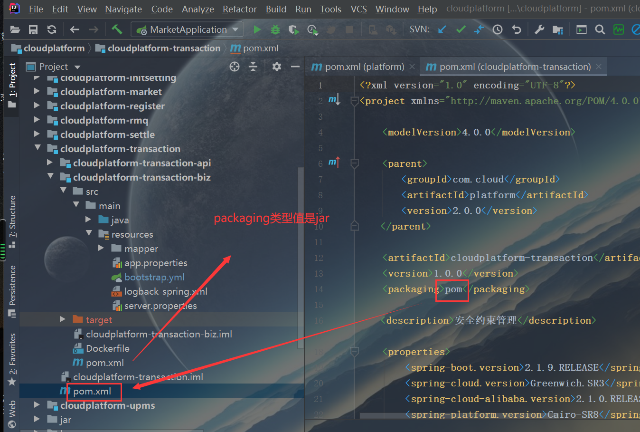
Task: Click the Project panel vertical scrollbar
Action: point(301,258)
